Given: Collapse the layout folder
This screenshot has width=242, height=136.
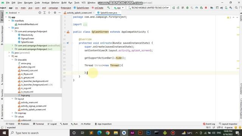Looking at the screenshot, I should [x=12, y=99].
